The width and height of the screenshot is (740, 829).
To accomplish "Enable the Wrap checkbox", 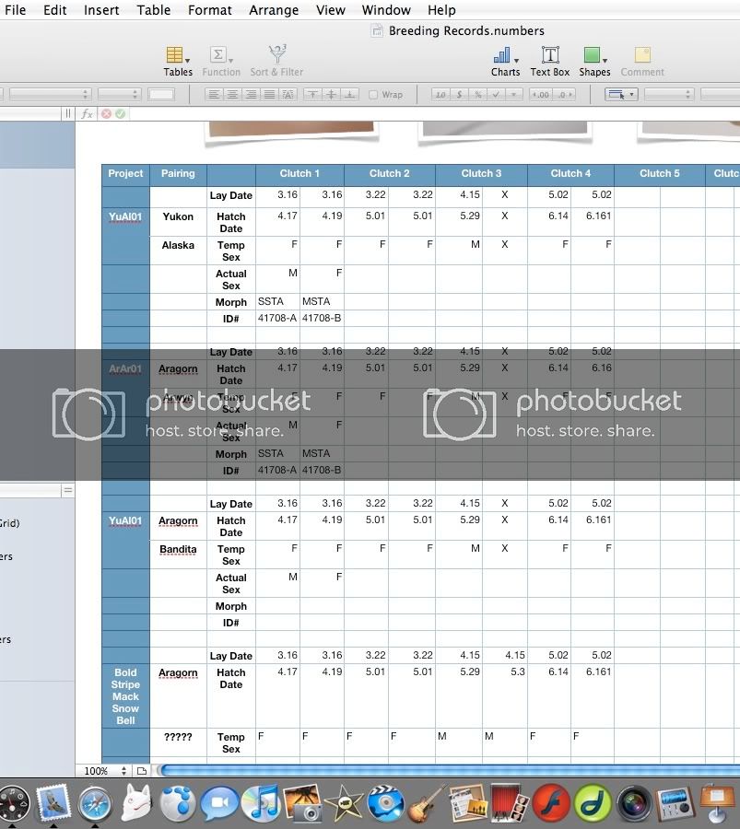I will pos(373,94).
